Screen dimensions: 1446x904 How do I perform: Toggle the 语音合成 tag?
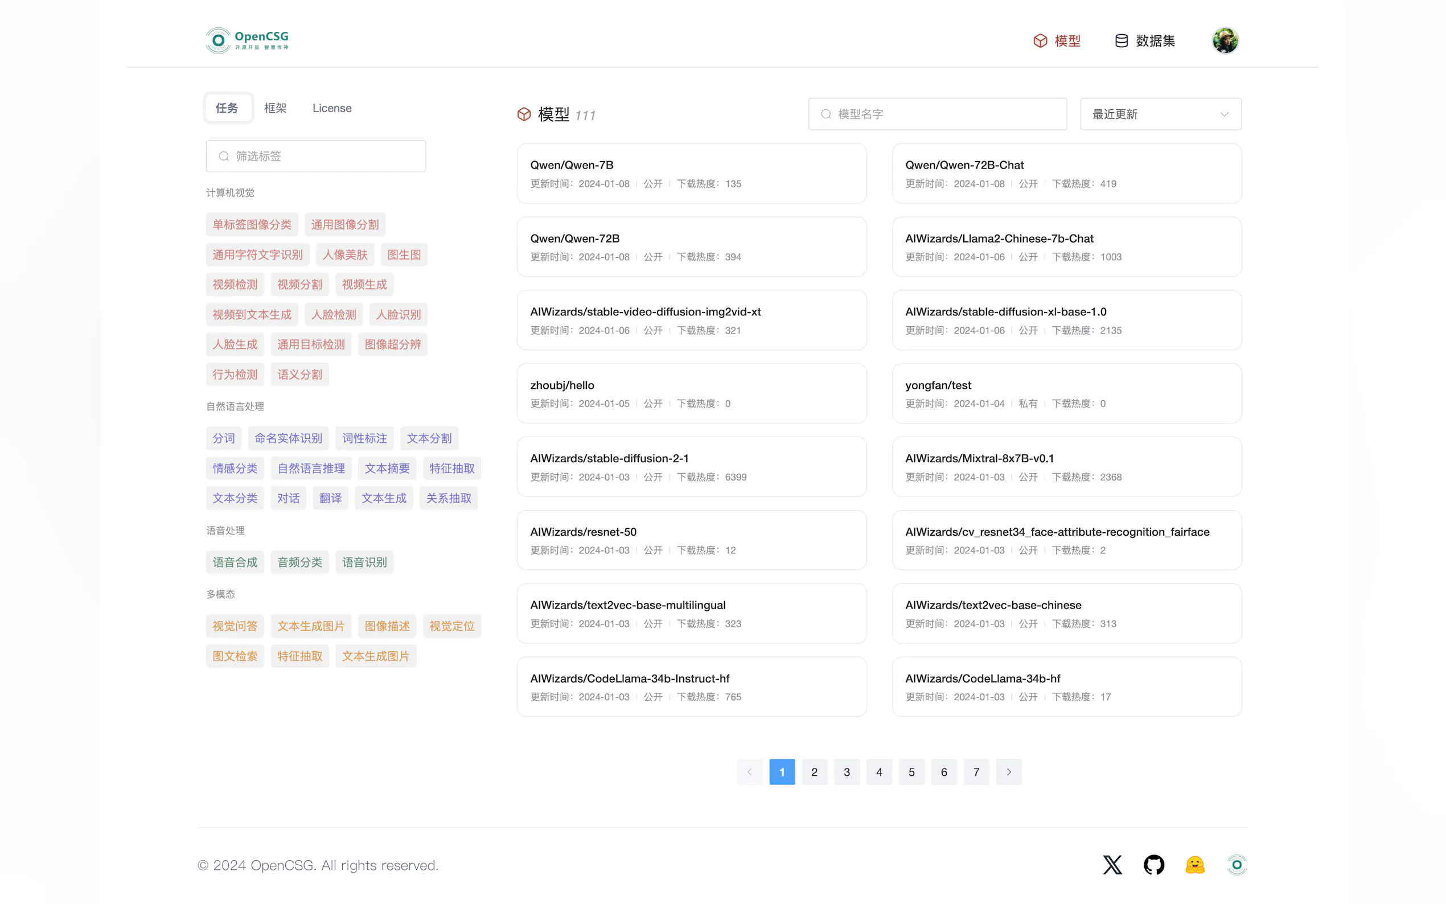(x=235, y=562)
